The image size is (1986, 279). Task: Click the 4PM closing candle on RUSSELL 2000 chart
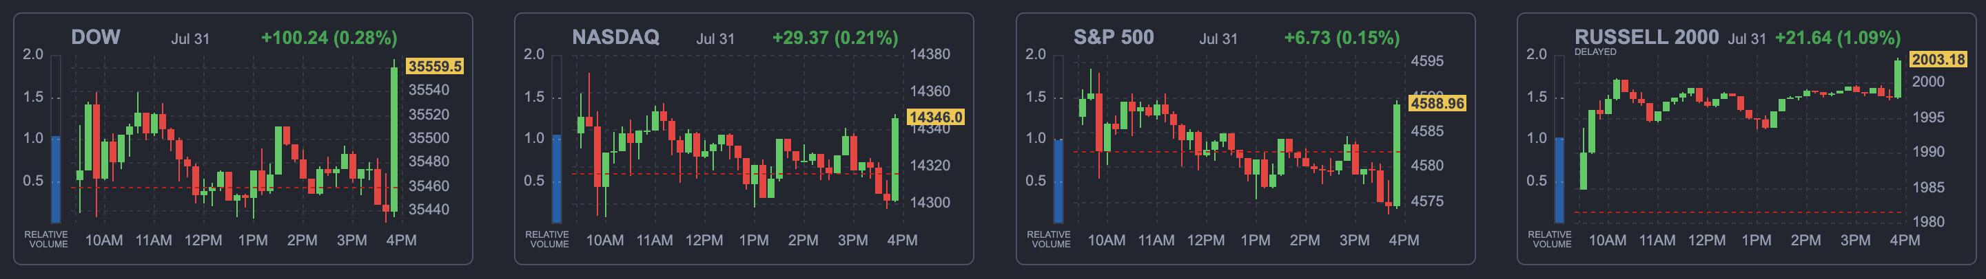pyautogui.click(x=1897, y=78)
